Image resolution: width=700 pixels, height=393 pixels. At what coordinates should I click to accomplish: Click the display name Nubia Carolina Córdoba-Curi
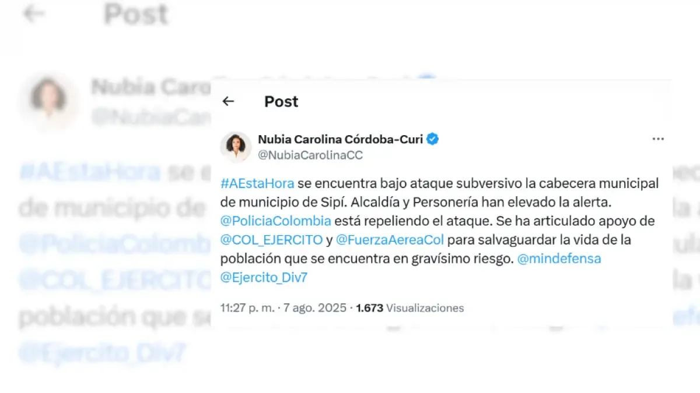(341, 139)
